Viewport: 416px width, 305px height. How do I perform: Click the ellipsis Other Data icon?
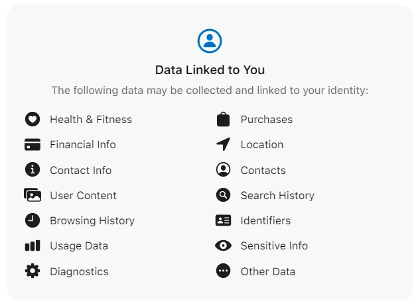point(223,271)
